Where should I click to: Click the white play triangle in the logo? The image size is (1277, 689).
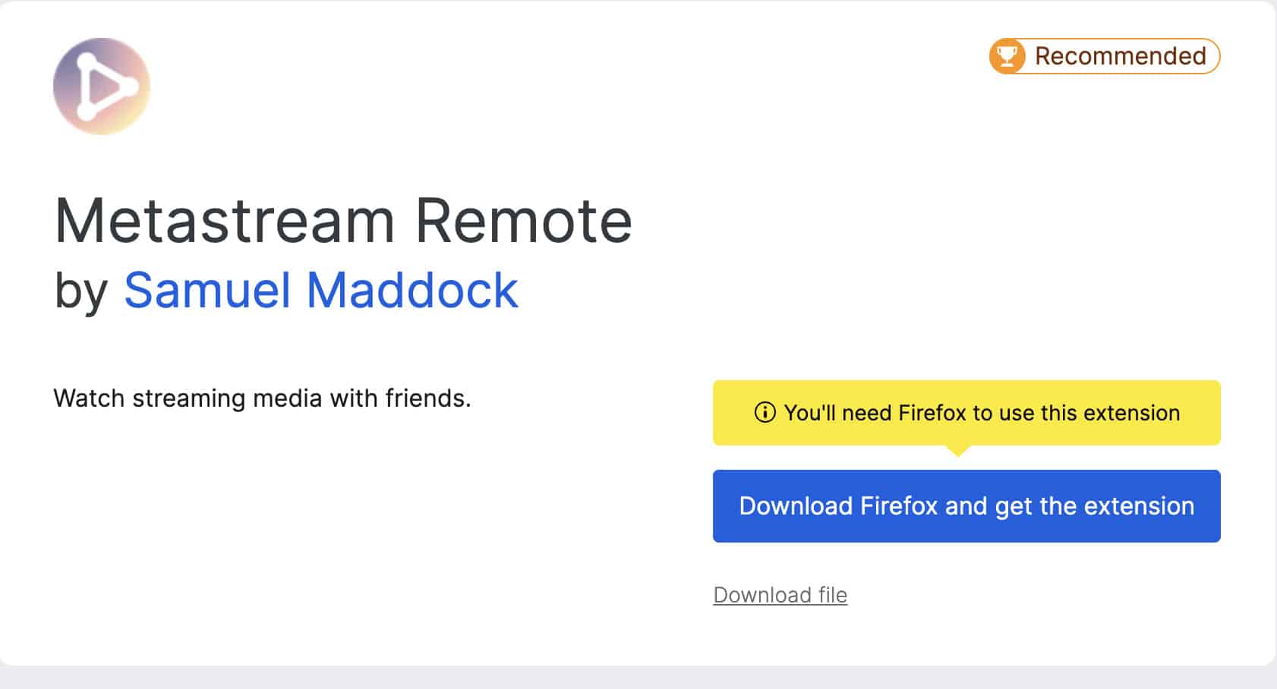coord(106,87)
